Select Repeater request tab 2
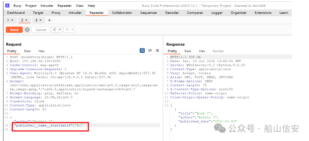 [x=22, y=20]
